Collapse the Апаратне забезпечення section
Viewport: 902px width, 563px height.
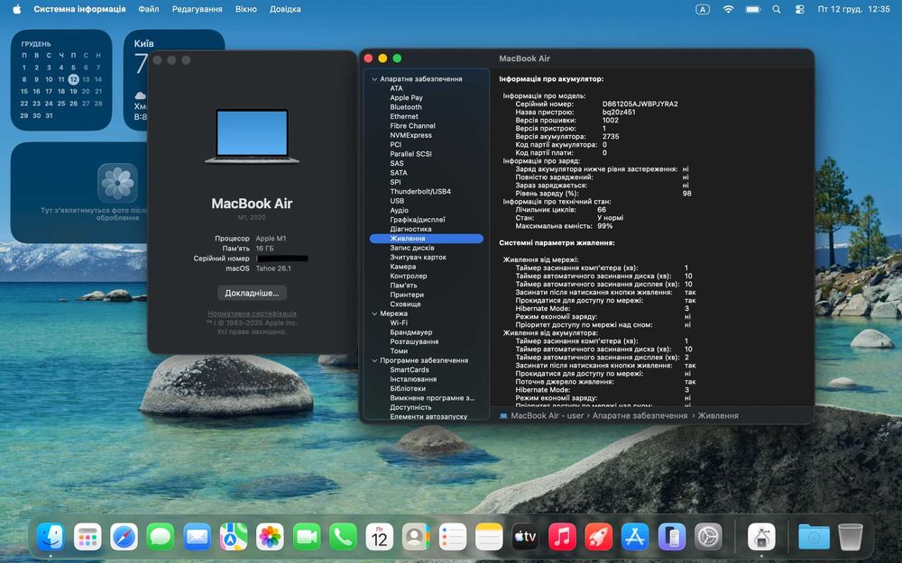[374, 79]
